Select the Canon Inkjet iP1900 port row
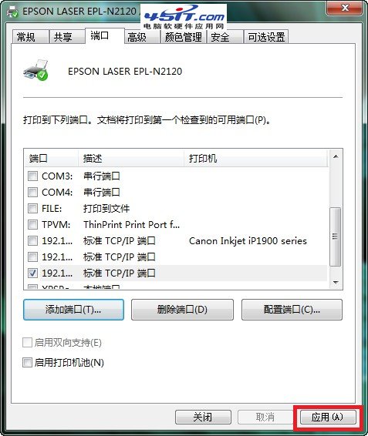 pyautogui.click(x=176, y=241)
